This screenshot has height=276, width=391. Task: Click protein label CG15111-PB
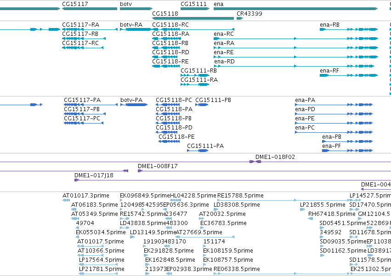click(213, 100)
